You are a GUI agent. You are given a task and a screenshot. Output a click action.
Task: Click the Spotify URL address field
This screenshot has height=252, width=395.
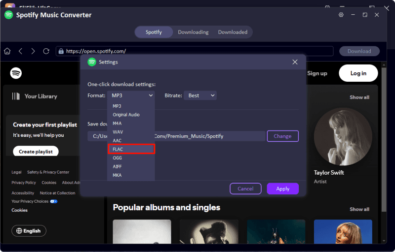coord(197,51)
